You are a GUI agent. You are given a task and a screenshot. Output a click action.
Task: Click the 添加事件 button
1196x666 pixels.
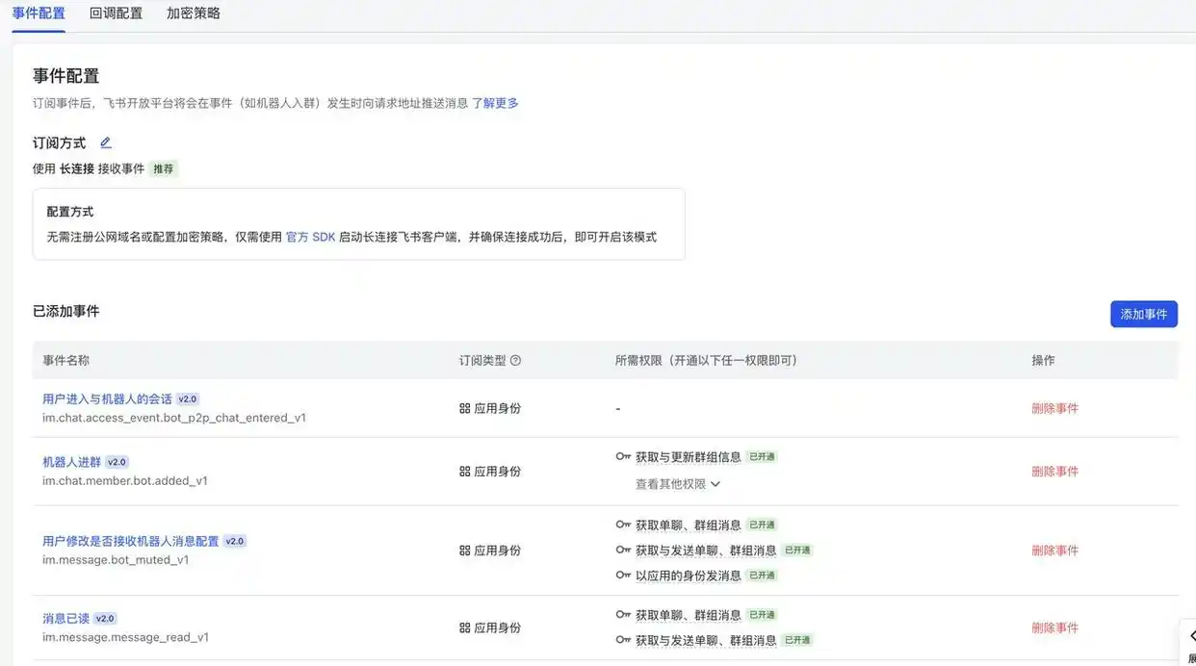1143,314
